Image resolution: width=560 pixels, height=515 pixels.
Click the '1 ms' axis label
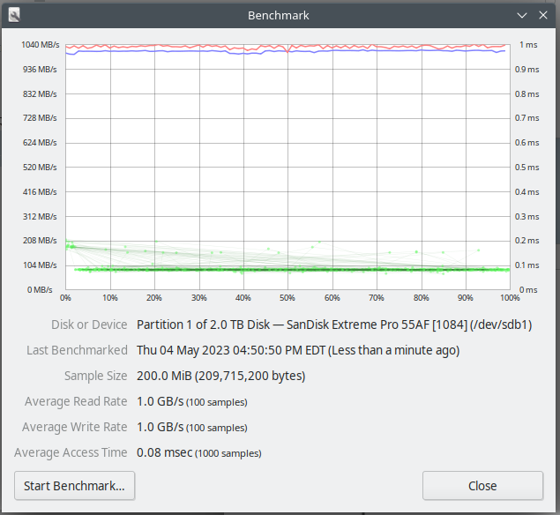click(528, 45)
